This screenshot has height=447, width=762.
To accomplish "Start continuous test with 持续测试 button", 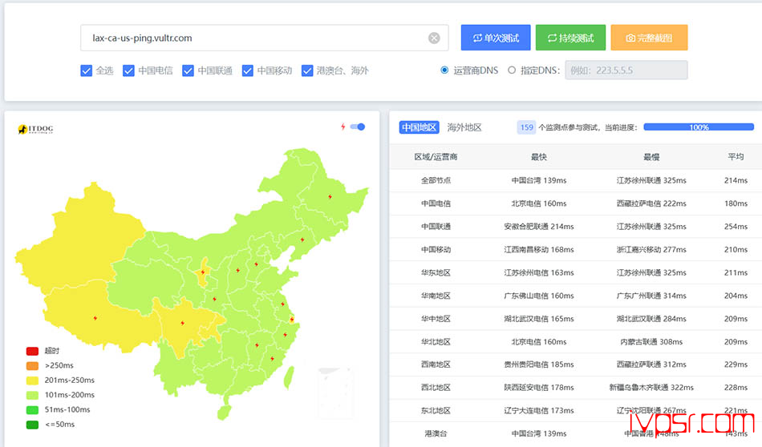I will (x=570, y=38).
